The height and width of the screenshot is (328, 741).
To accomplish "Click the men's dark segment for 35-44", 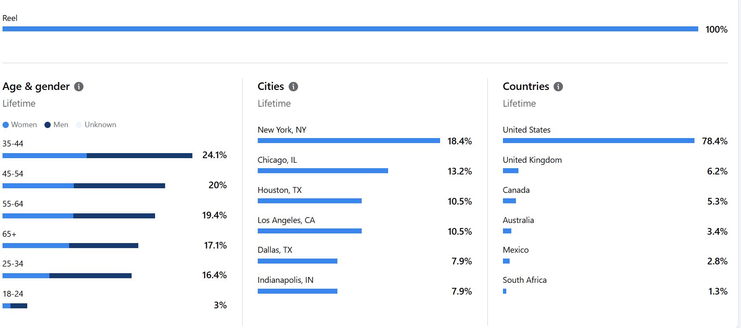I will tap(139, 156).
